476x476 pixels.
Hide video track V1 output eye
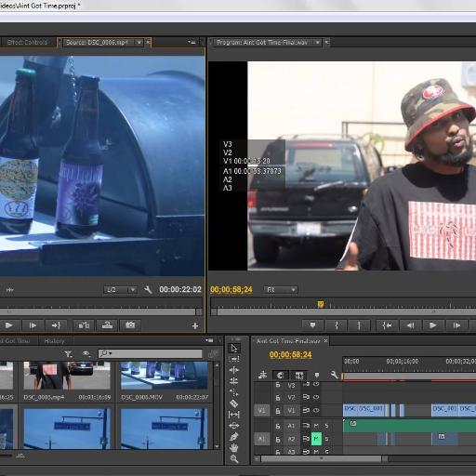[316, 410]
